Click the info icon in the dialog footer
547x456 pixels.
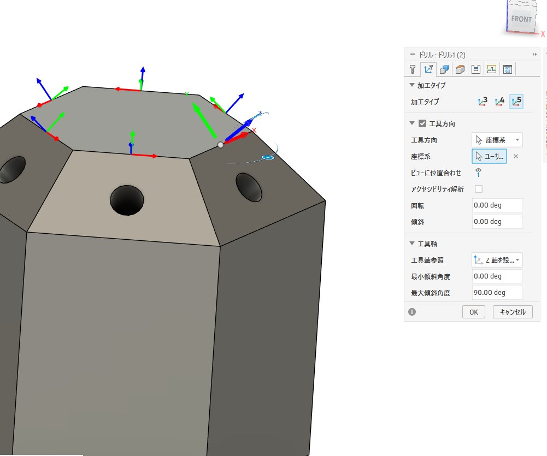tap(412, 311)
